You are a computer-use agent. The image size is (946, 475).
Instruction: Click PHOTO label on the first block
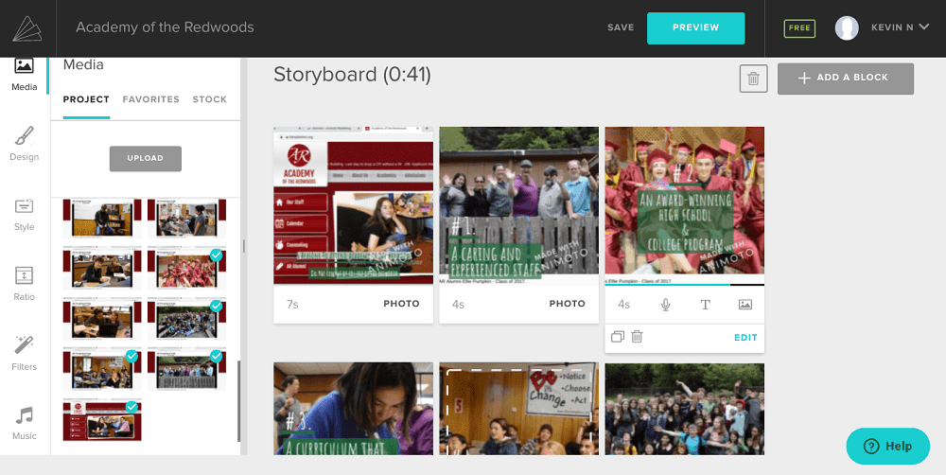401,304
